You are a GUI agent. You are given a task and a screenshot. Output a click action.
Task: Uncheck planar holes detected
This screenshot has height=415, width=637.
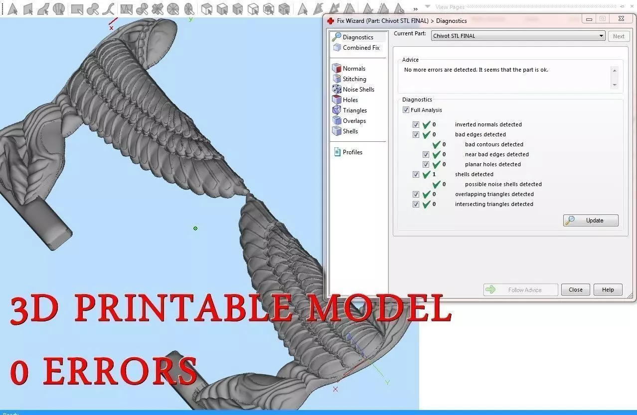426,164
